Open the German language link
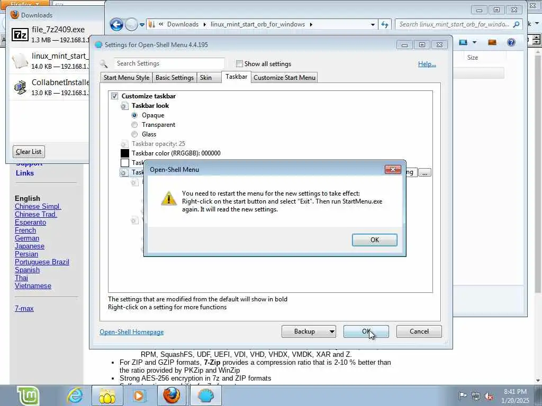Screen dimensions: 542x406 [27, 238]
